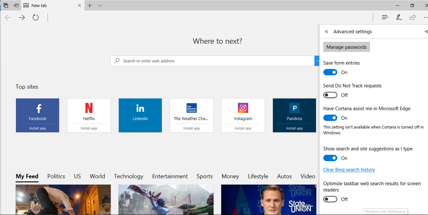428x215 pixels.
Task: Switch to the Money feed tab
Action: coord(230,177)
